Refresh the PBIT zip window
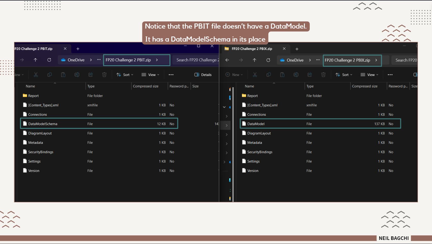 point(49,60)
